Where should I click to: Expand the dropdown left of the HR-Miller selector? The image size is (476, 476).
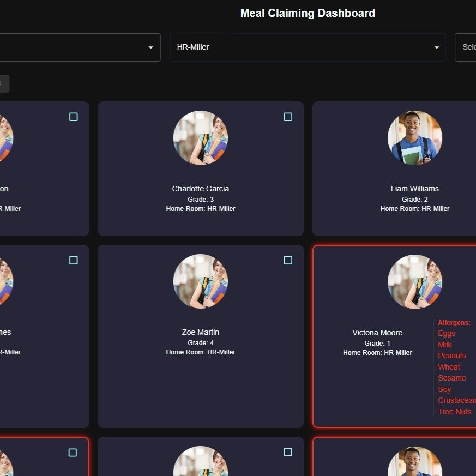click(80, 47)
